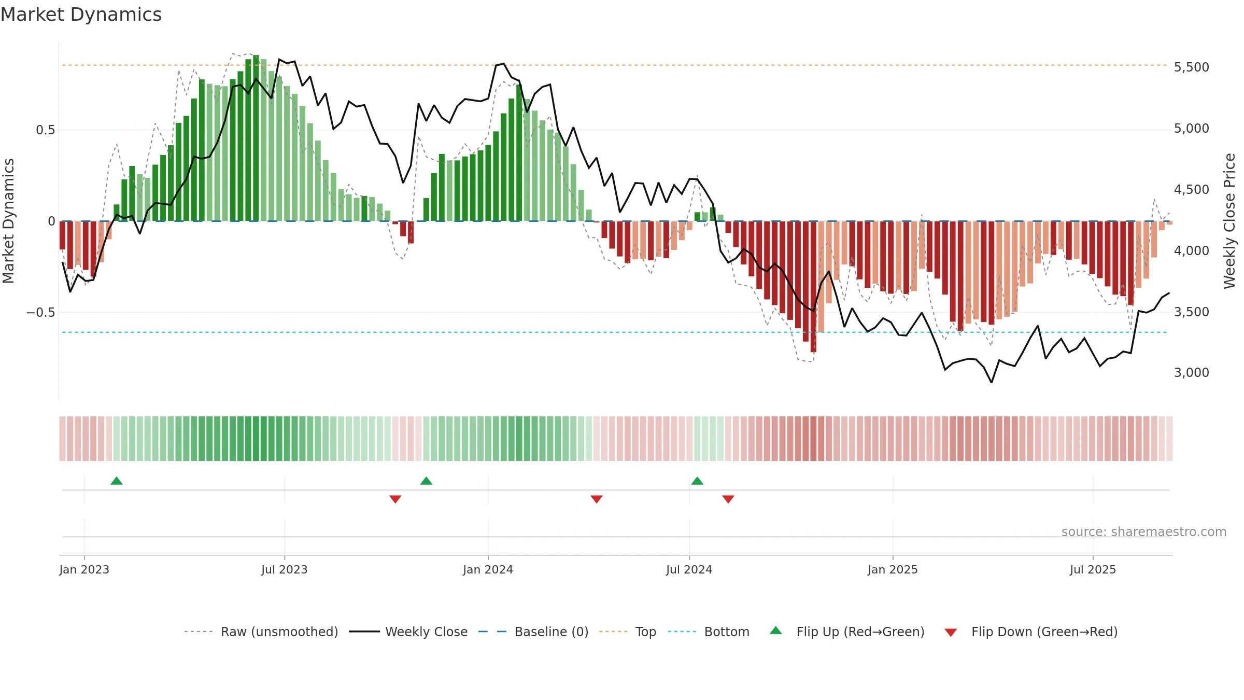
Task: Click the red flip-down marker near Apr 2024
Action: click(597, 499)
